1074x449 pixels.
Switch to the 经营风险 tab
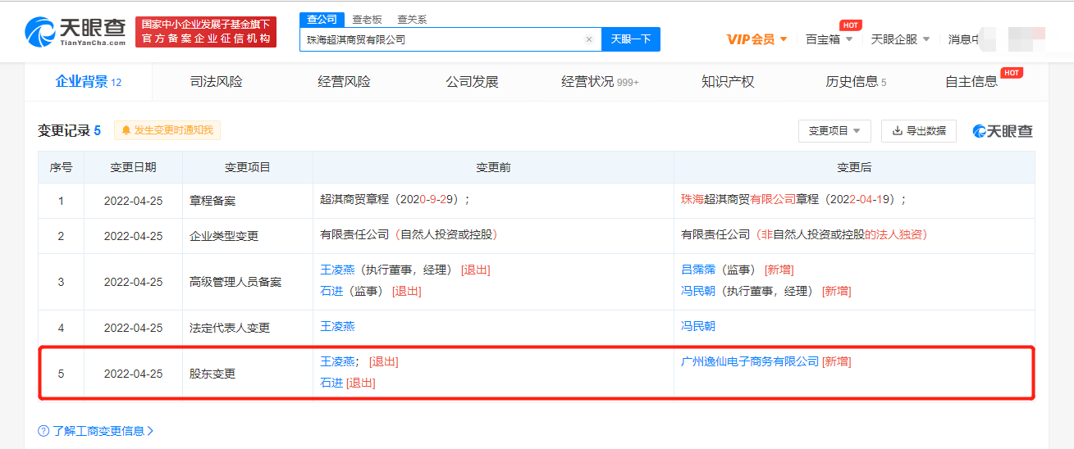tap(344, 82)
